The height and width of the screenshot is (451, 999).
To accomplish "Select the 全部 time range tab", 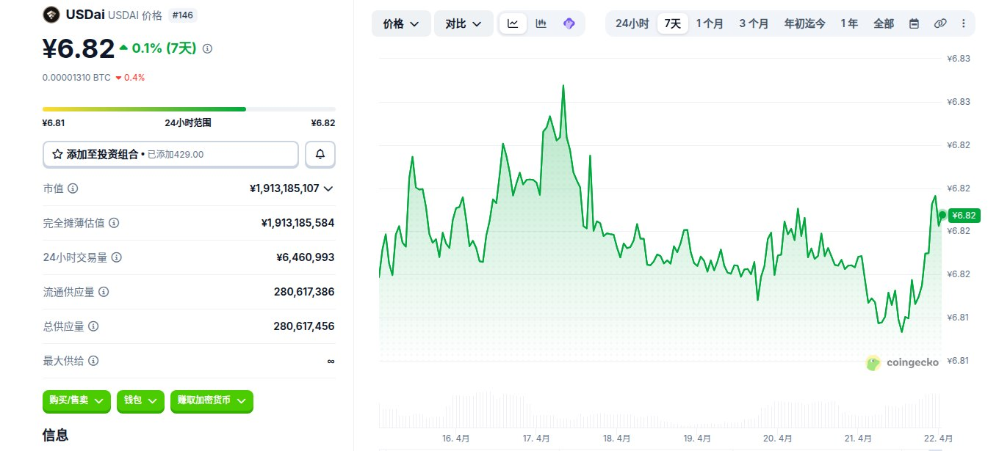I will click(x=884, y=23).
